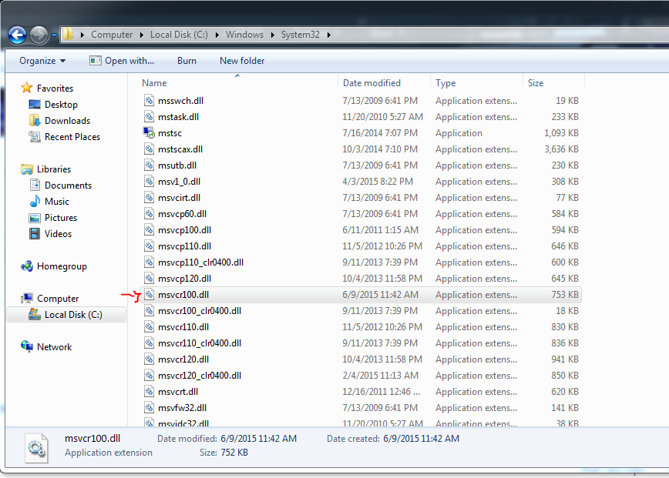This screenshot has width=669, height=478.
Task: Select the msvcr100_clr0400.dll file icon
Action: pyautogui.click(x=149, y=311)
